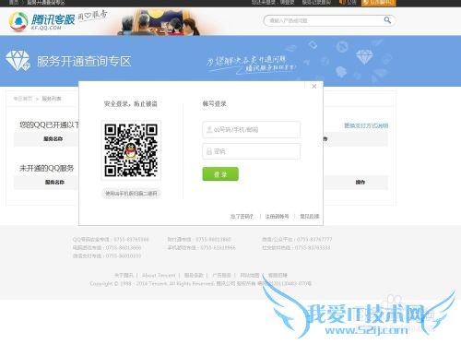Click the penguin icon in QR code center
The image size is (461, 344).
point(131,151)
